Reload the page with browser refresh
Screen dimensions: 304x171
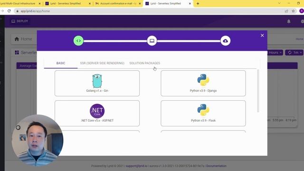[9, 11]
